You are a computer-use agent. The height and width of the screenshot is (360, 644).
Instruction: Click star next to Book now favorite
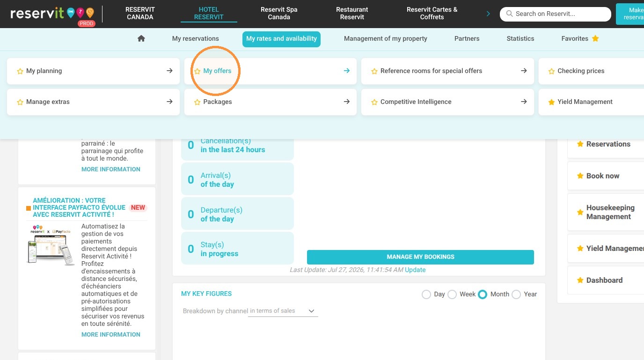[x=580, y=176]
